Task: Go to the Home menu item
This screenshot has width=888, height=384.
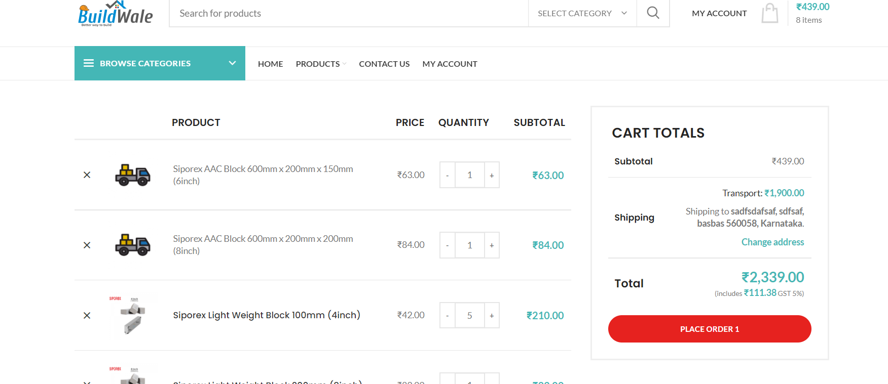Action: [270, 64]
